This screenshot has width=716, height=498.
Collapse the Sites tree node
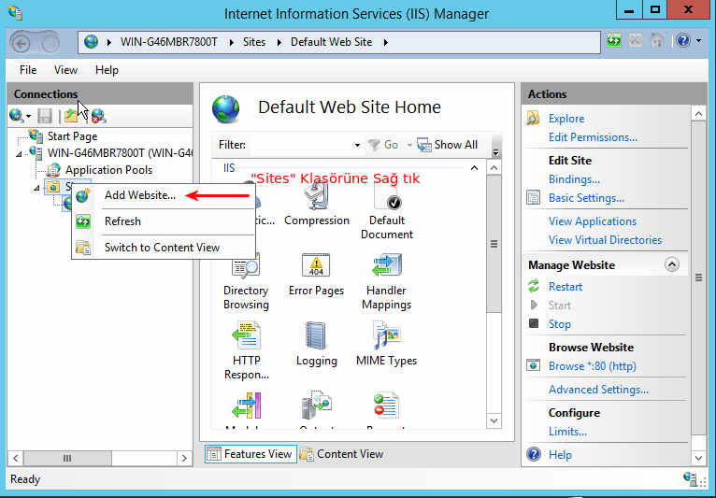point(36,188)
